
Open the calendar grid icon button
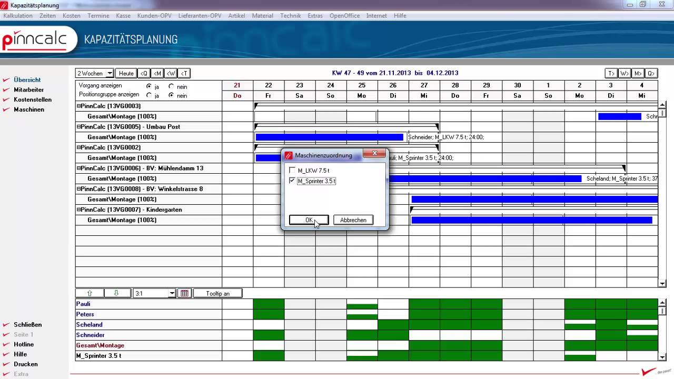(x=184, y=293)
